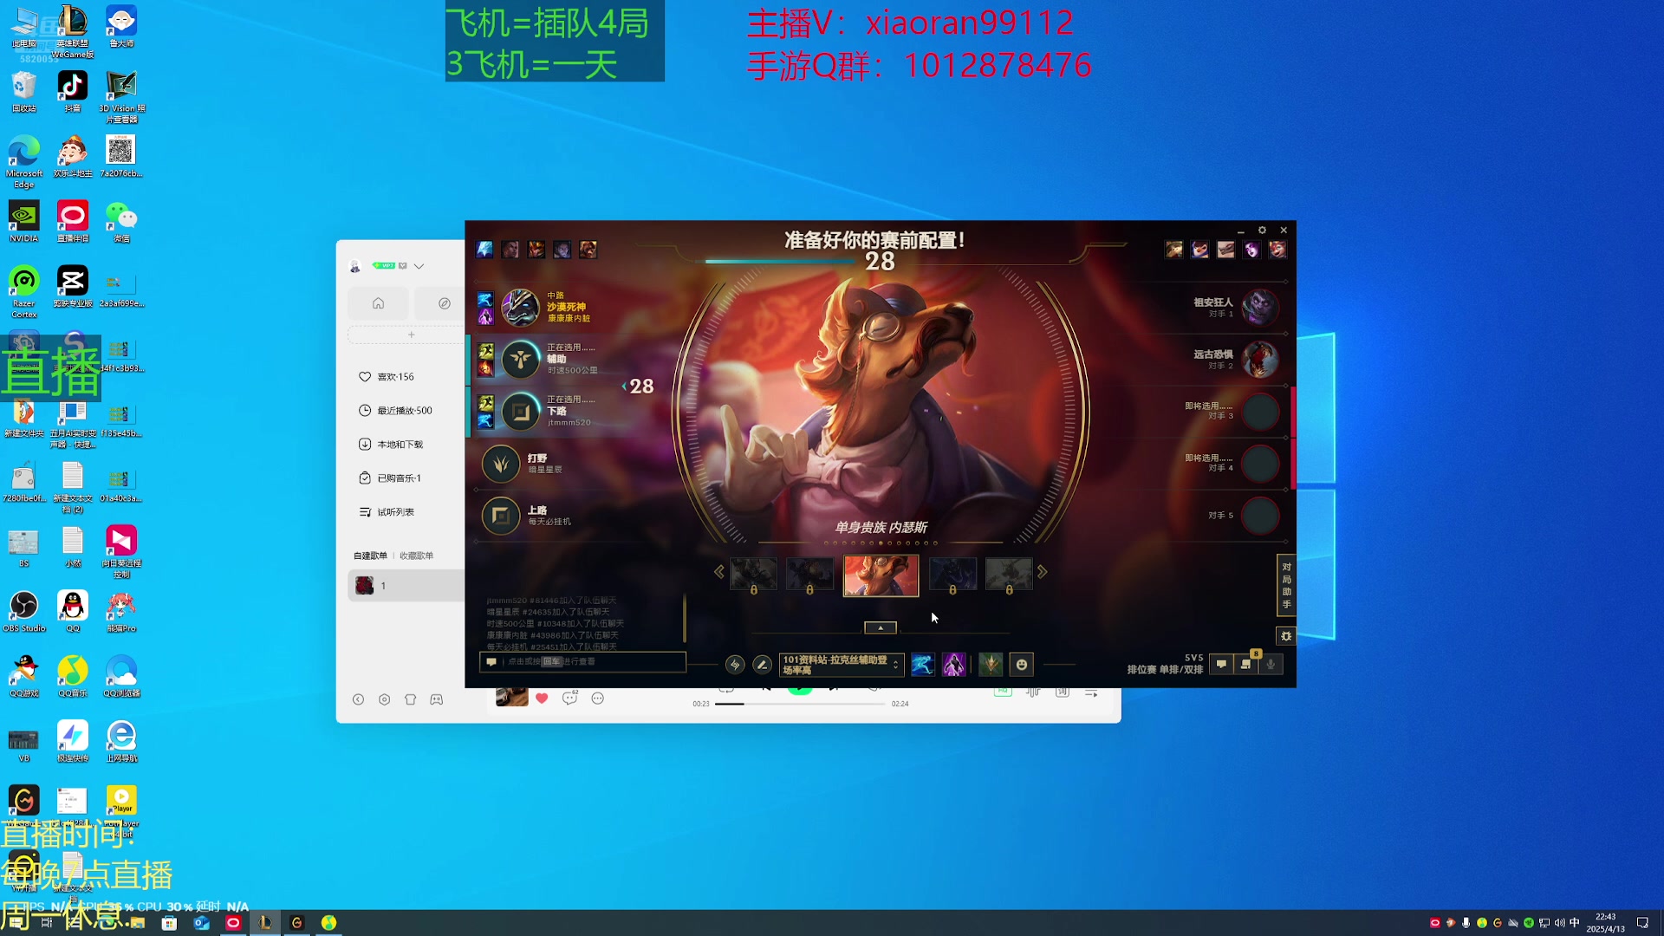Add new item with plus button in music player

(x=412, y=335)
